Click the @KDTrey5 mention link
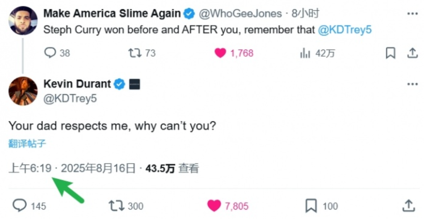Screen dimensions: 424x219 point(345,30)
